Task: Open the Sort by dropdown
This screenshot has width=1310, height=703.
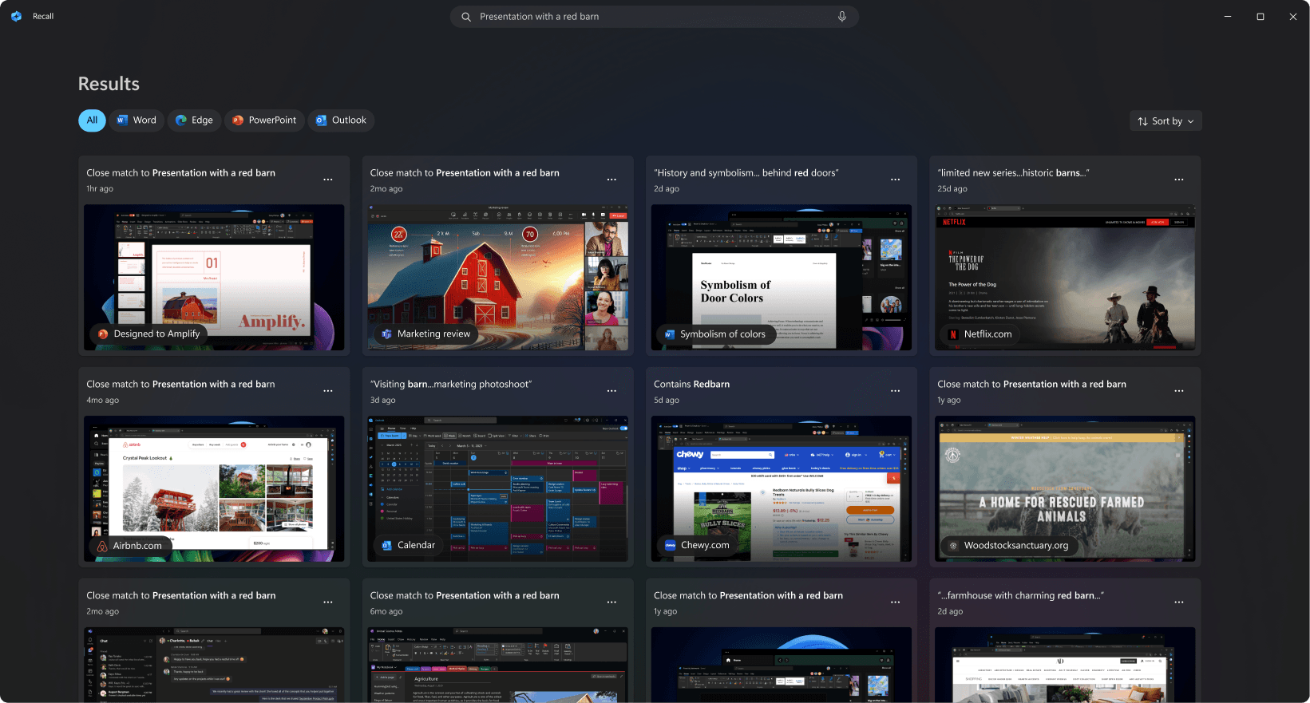Action: (1166, 121)
